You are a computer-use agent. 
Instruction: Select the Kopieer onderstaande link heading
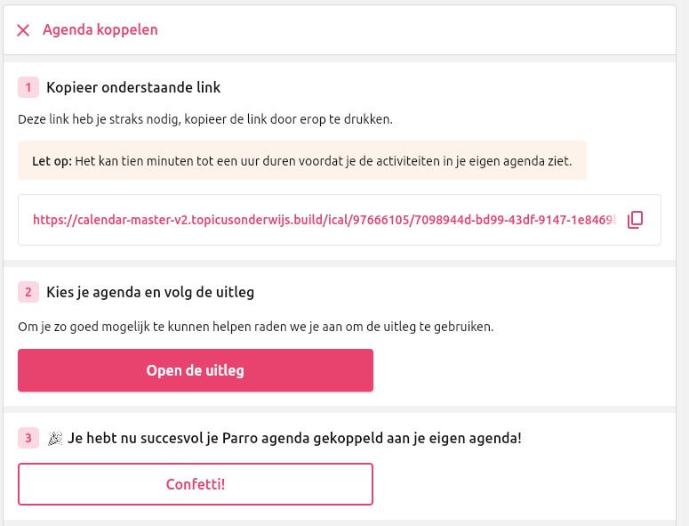[x=133, y=87]
